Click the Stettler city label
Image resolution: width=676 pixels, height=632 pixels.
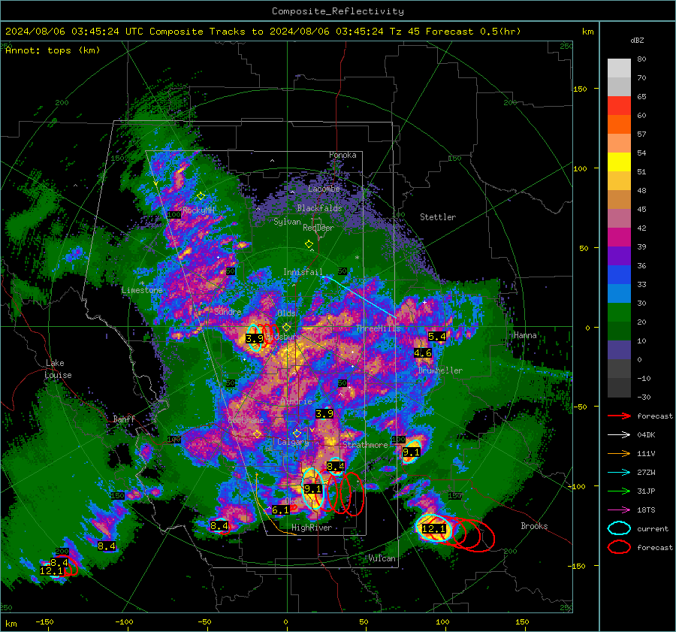438,217
